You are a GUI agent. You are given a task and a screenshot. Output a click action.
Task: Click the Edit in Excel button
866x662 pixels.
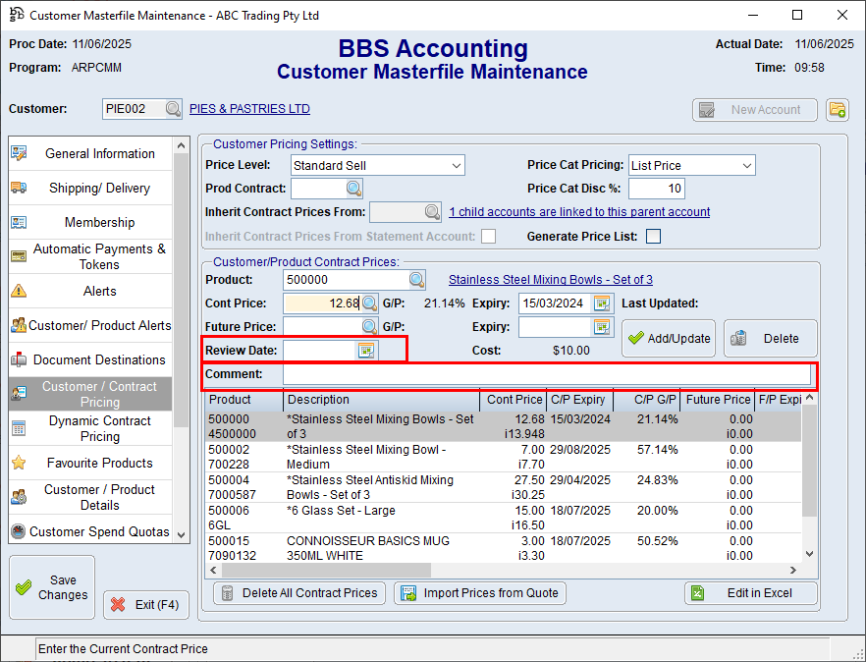pyautogui.click(x=751, y=593)
